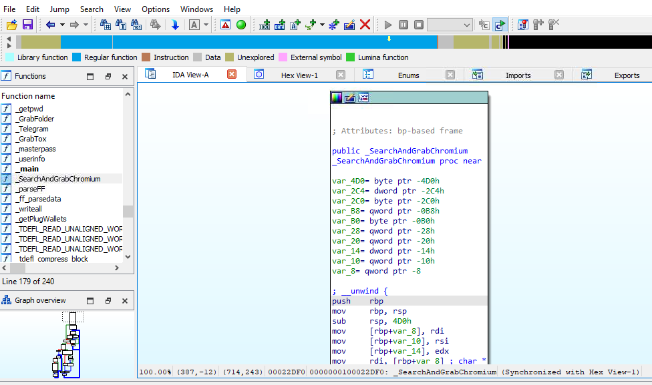
Task: Close the Enums tab
Action: click(450, 75)
